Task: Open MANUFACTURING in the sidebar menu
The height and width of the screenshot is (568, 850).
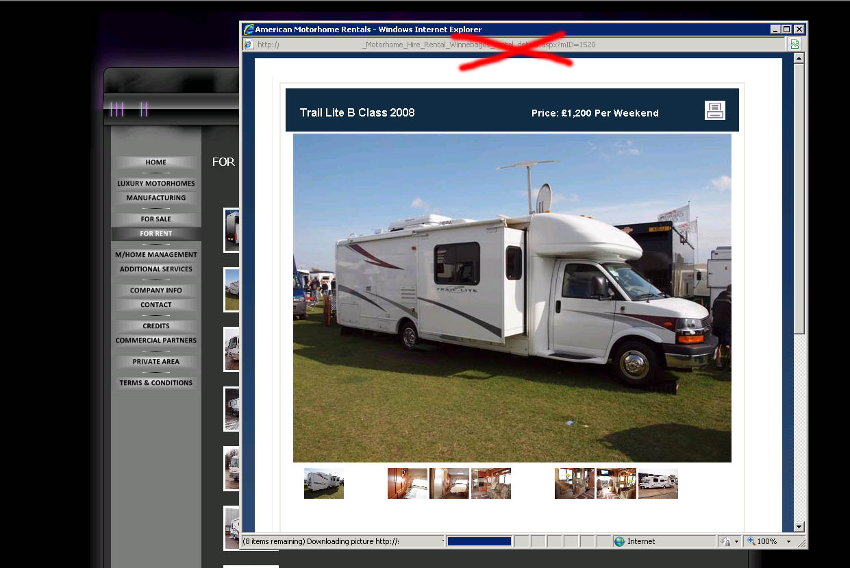Action: coord(156,198)
